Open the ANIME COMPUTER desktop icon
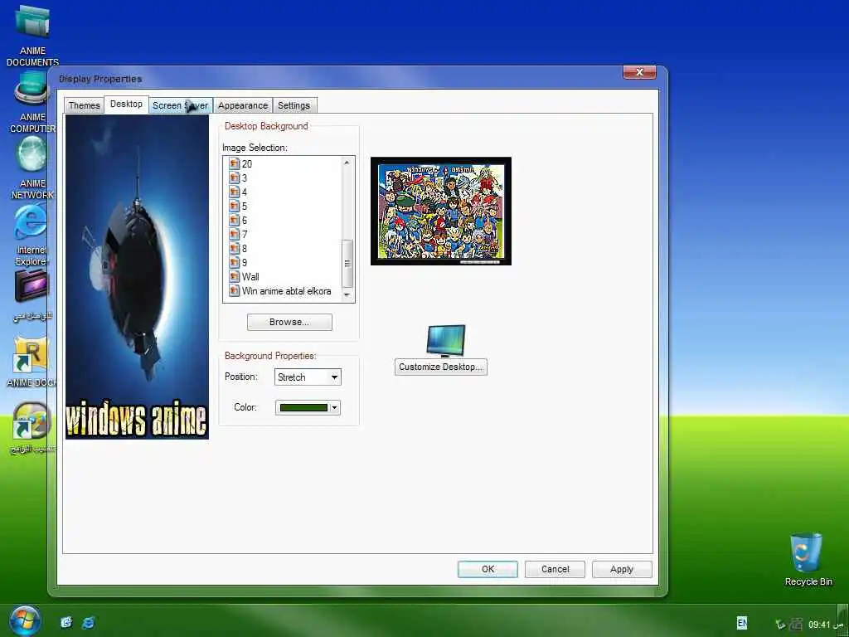The width and height of the screenshot is (849, 637). [32, 88]
